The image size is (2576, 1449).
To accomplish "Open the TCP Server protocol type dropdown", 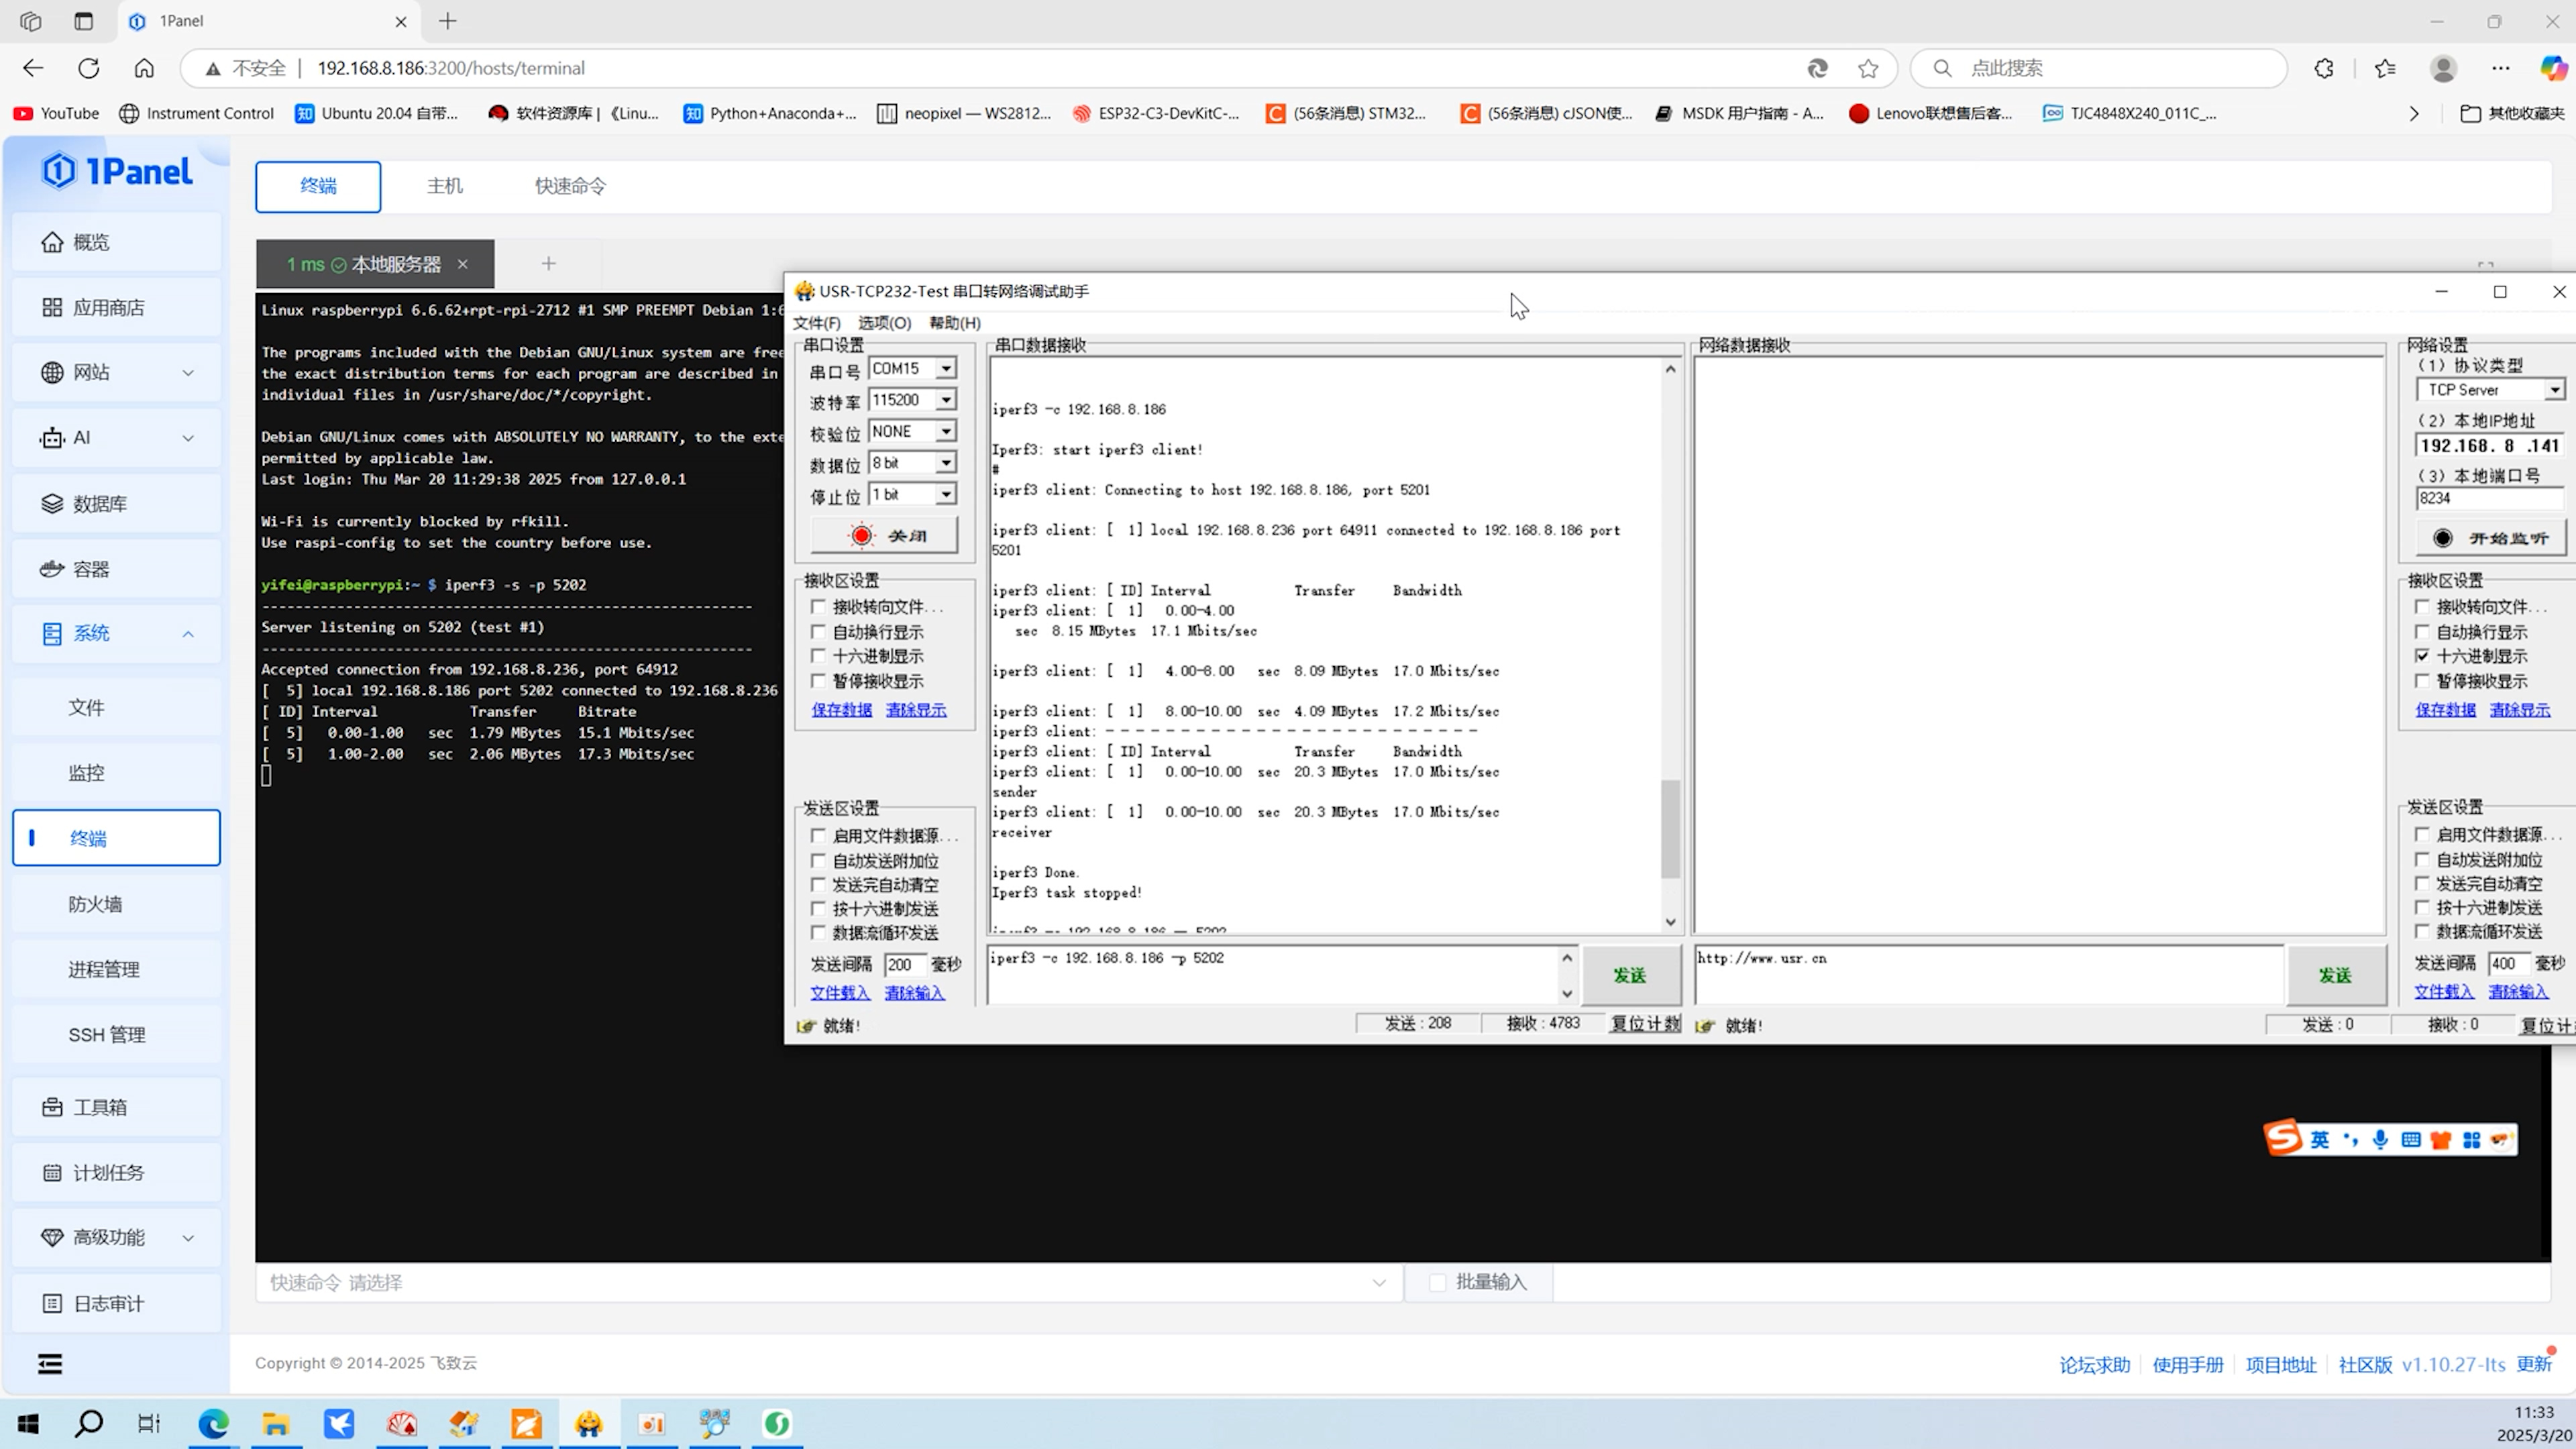I will pos(2554,390).
